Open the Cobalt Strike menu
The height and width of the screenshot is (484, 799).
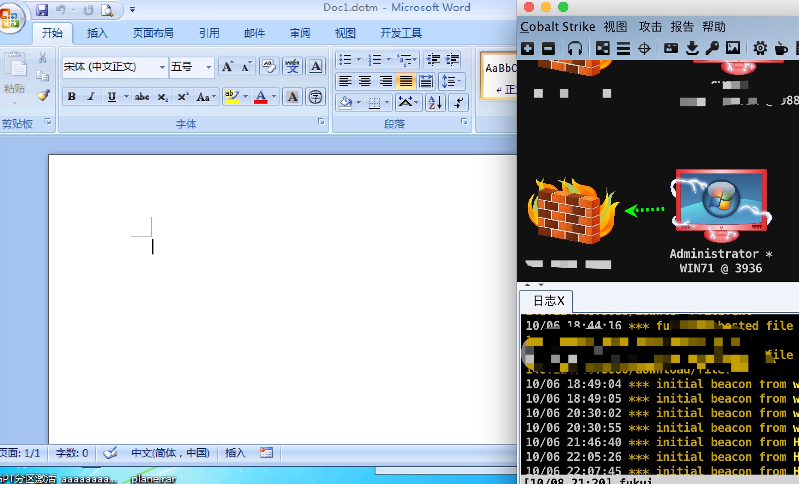tap(558, 27)
